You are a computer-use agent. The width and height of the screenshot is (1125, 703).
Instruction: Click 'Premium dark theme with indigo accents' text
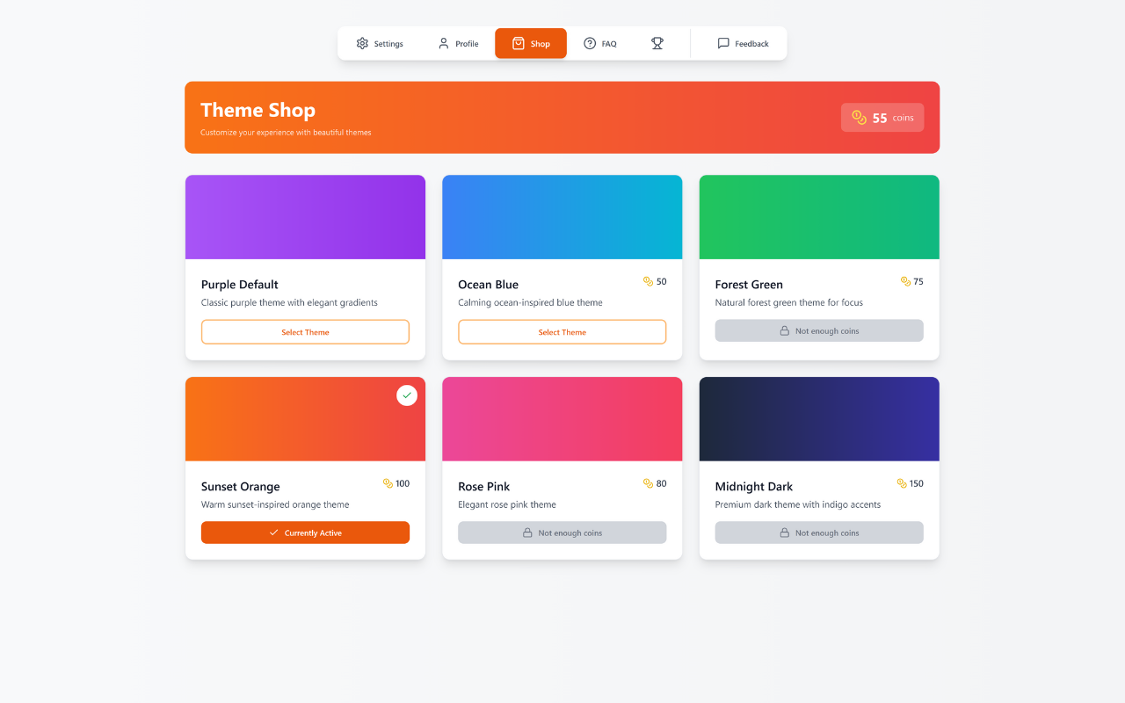798,504
